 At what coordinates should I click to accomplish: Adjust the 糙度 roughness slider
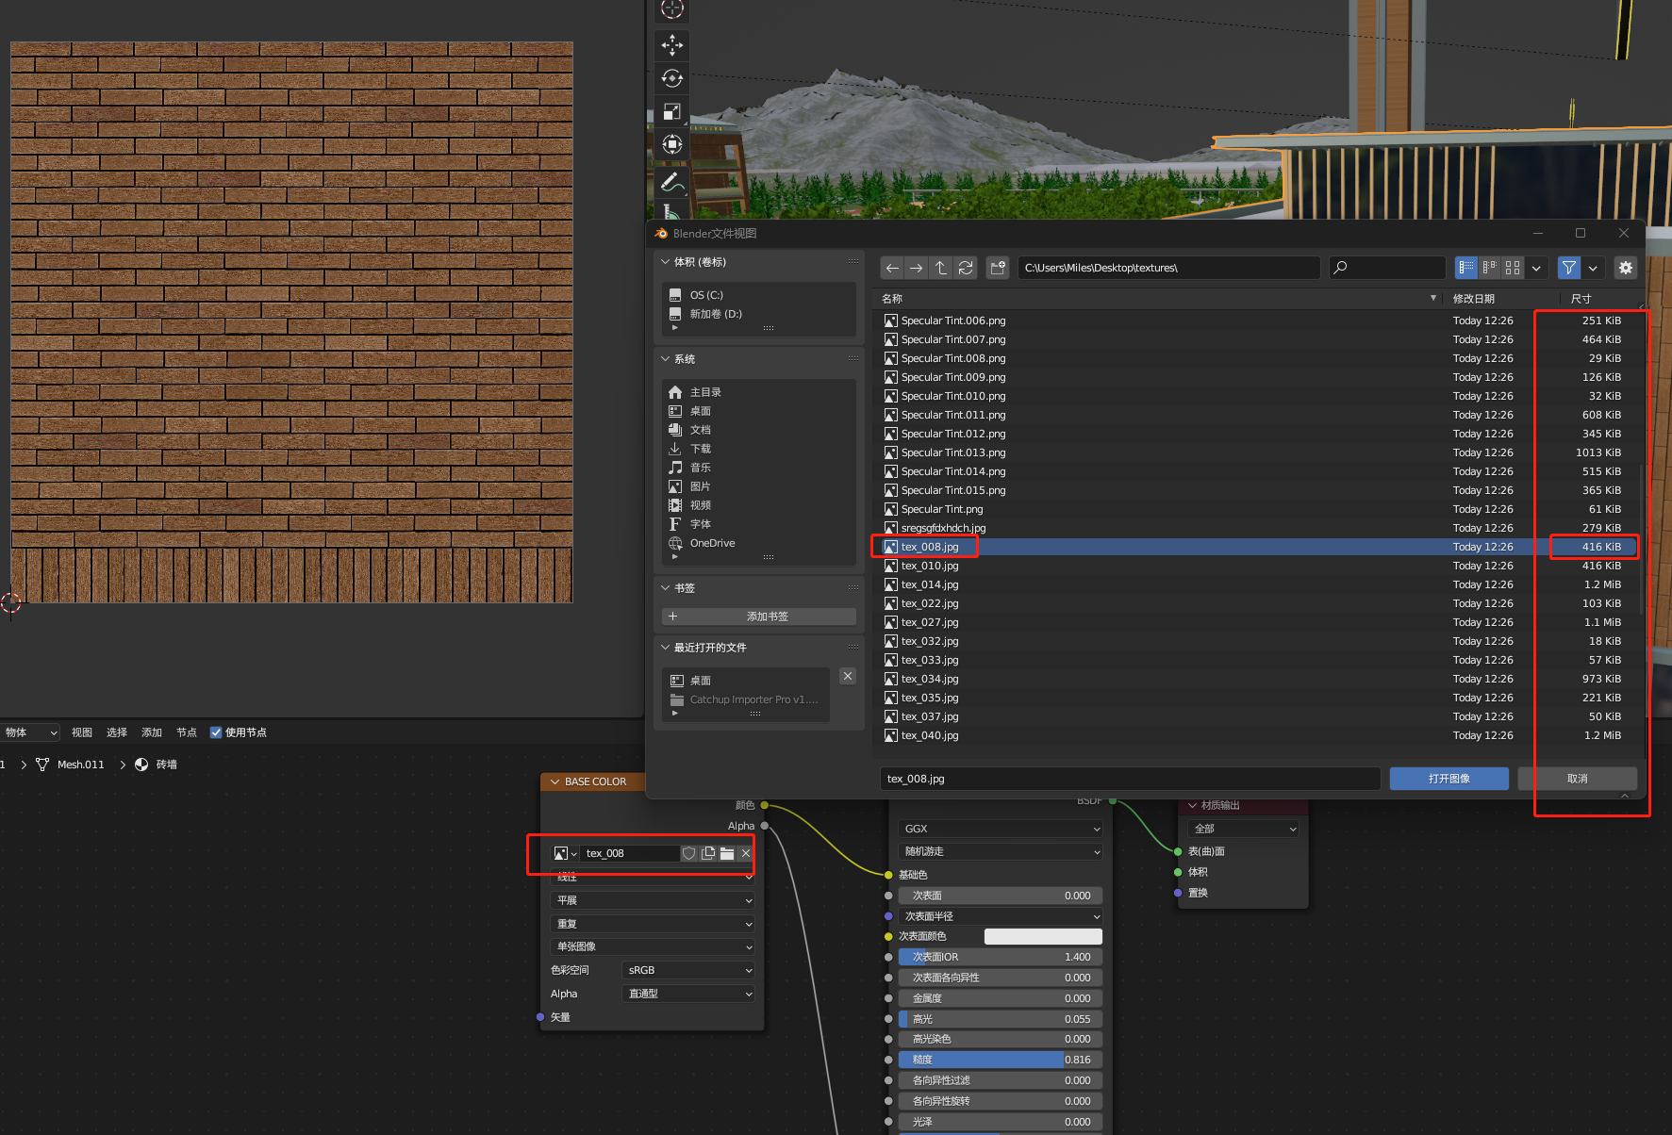coord(1000,1060)
